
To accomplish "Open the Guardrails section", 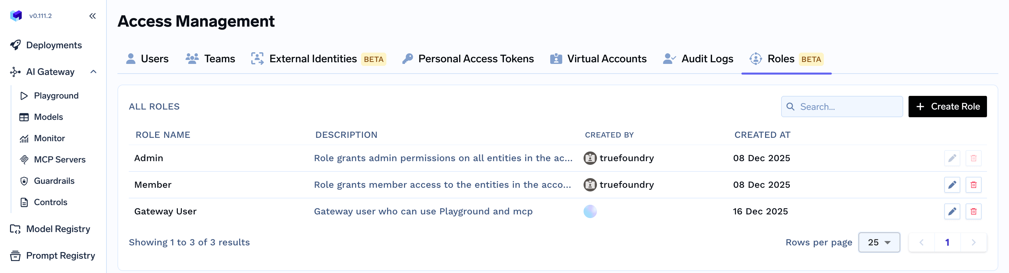I will 54,181.
